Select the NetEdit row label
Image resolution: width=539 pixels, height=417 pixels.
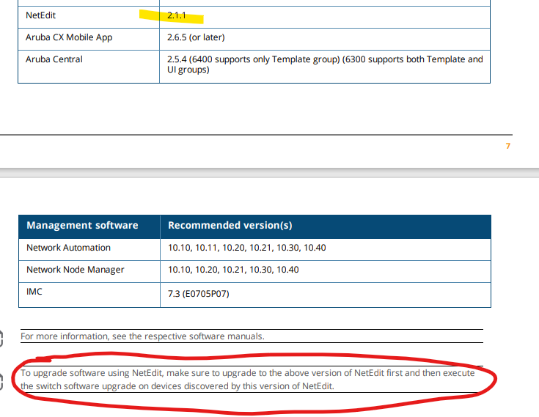point(40,15)
